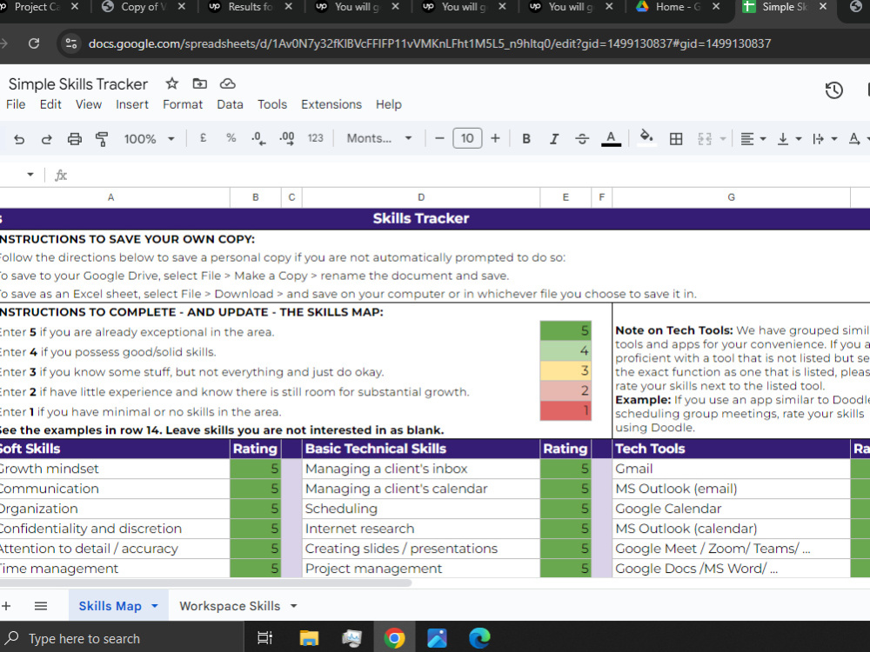Click the move to folder icon
The image size is (870, 652).
(200, 83)
